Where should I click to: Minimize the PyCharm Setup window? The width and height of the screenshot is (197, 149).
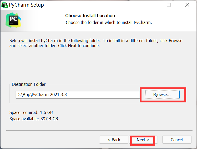(150, 5)
